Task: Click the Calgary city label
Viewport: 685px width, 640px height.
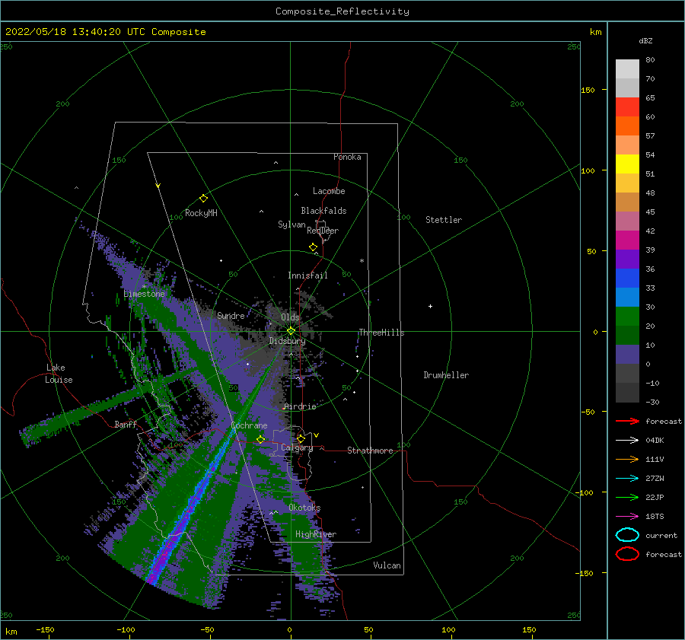Action: click(x=297, y=447)
